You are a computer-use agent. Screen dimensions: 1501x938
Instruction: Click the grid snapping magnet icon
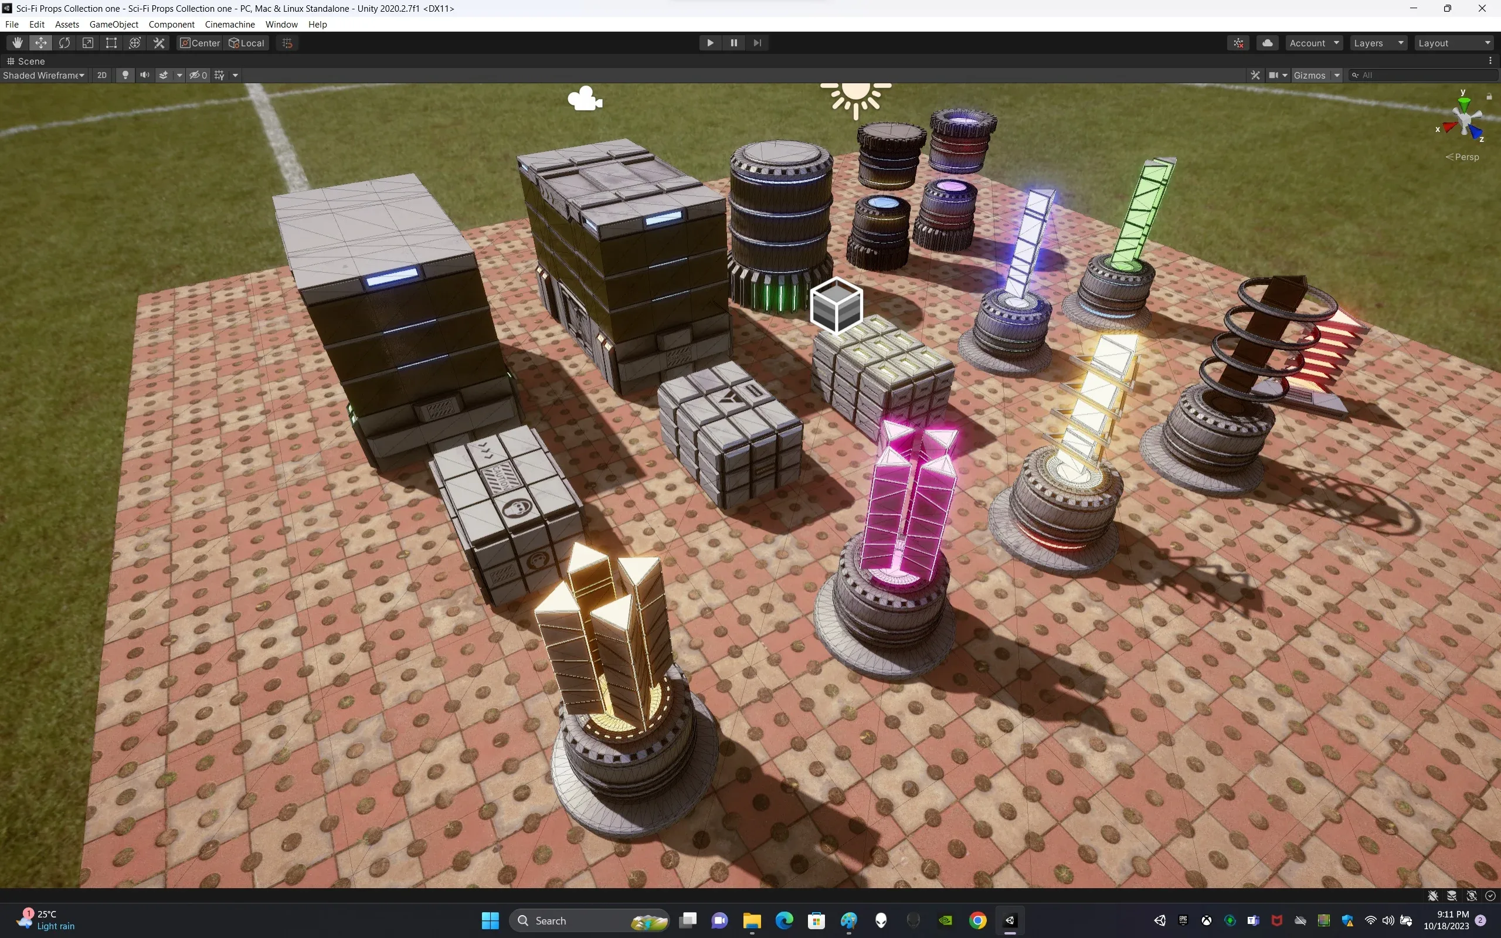(x=287, y=43)
